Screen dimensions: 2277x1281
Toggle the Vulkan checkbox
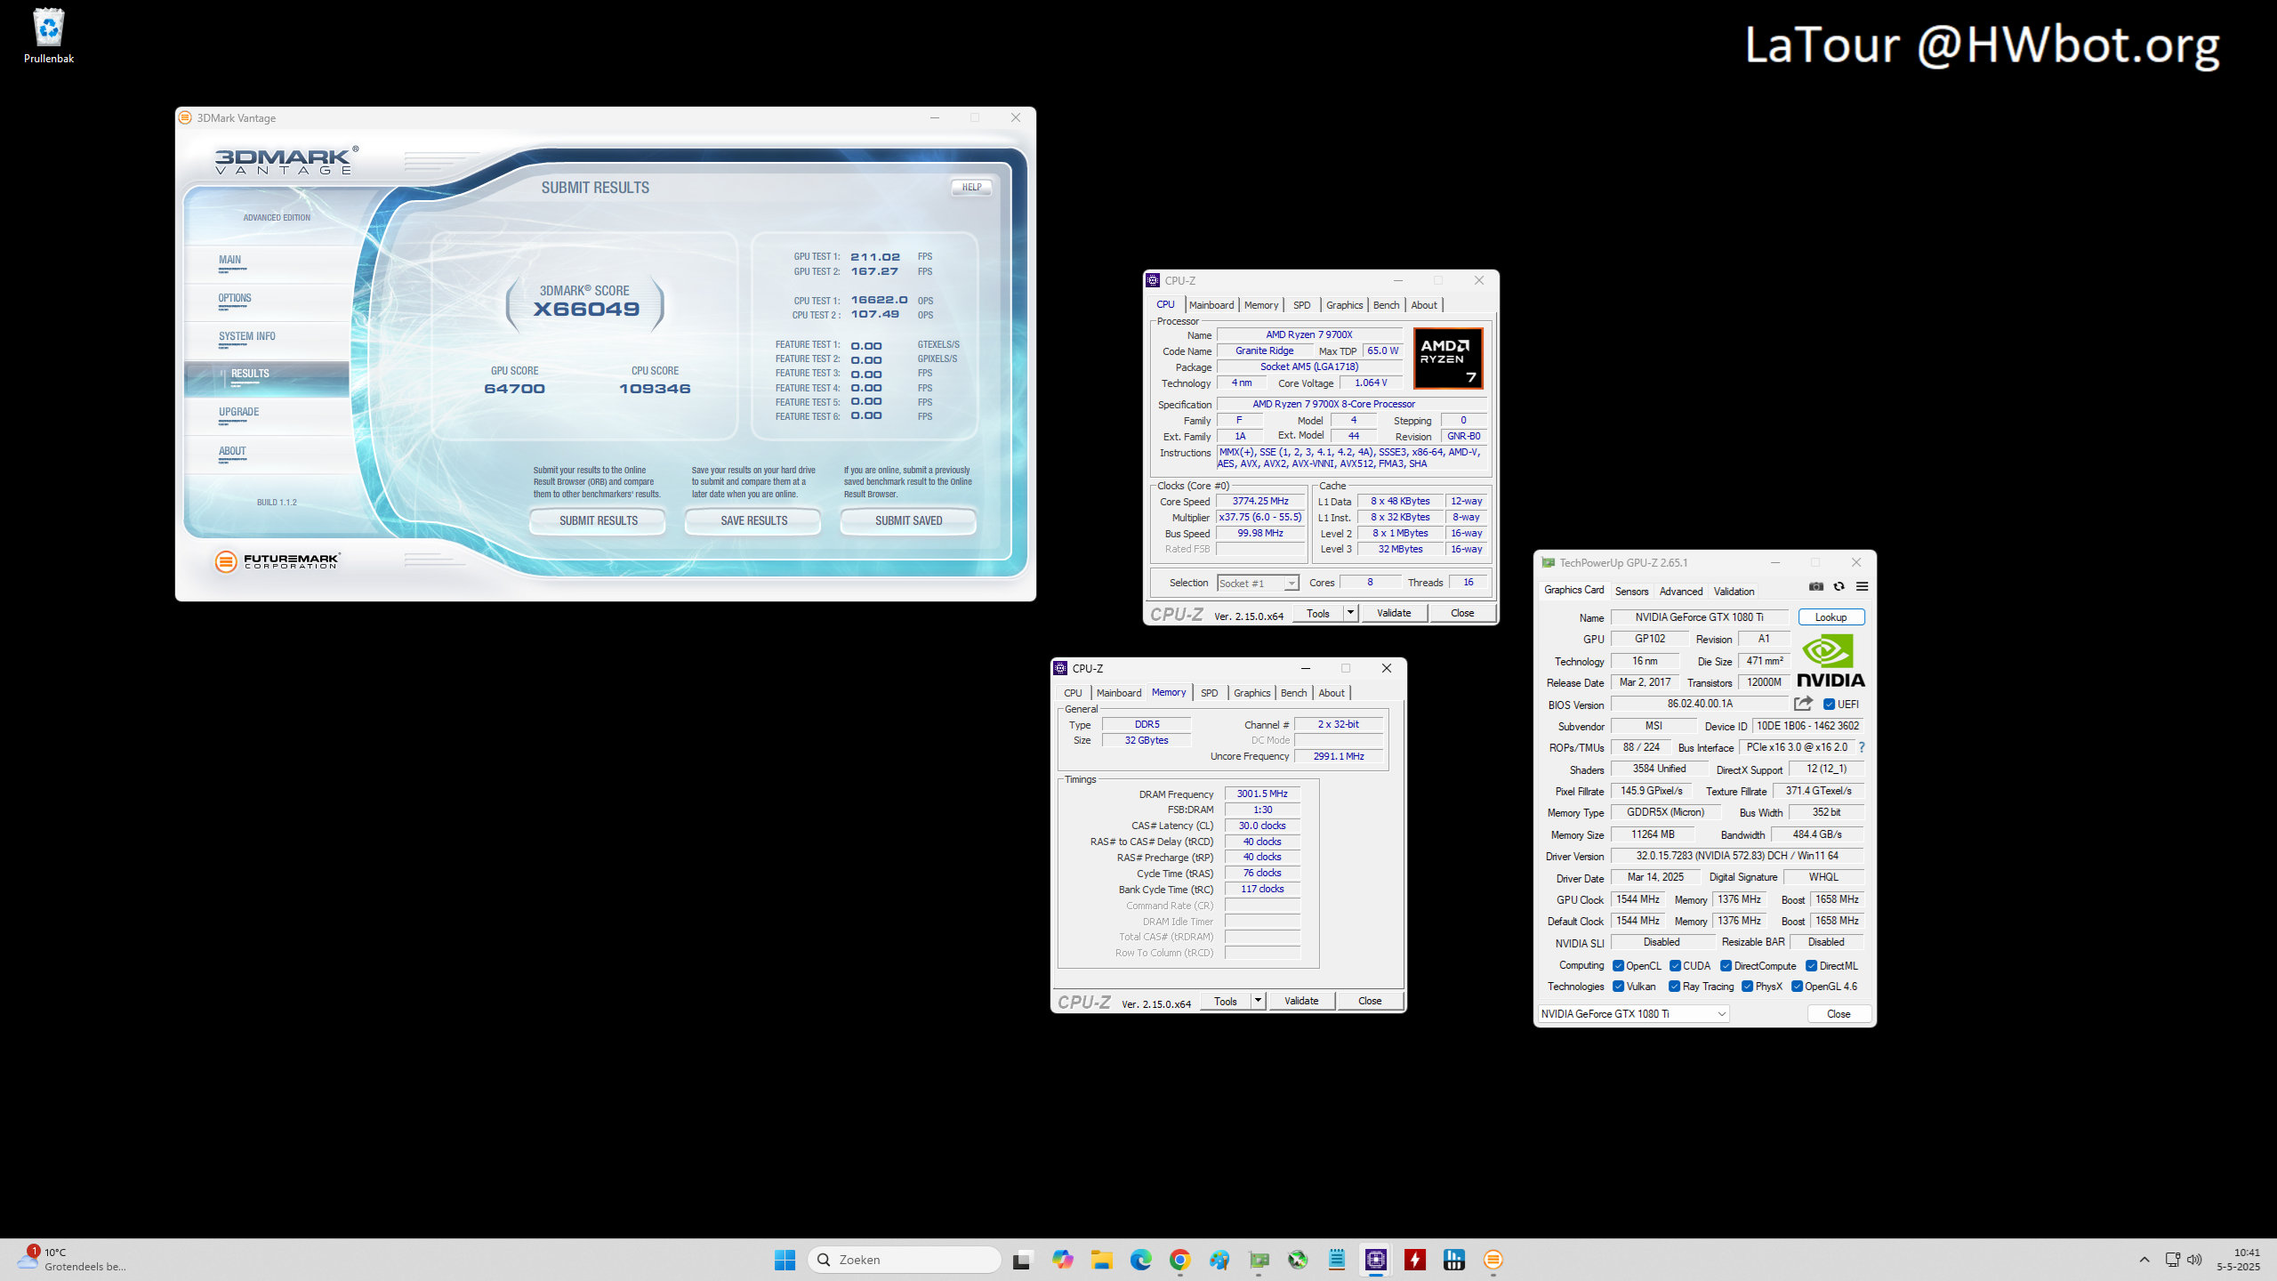1619,987
